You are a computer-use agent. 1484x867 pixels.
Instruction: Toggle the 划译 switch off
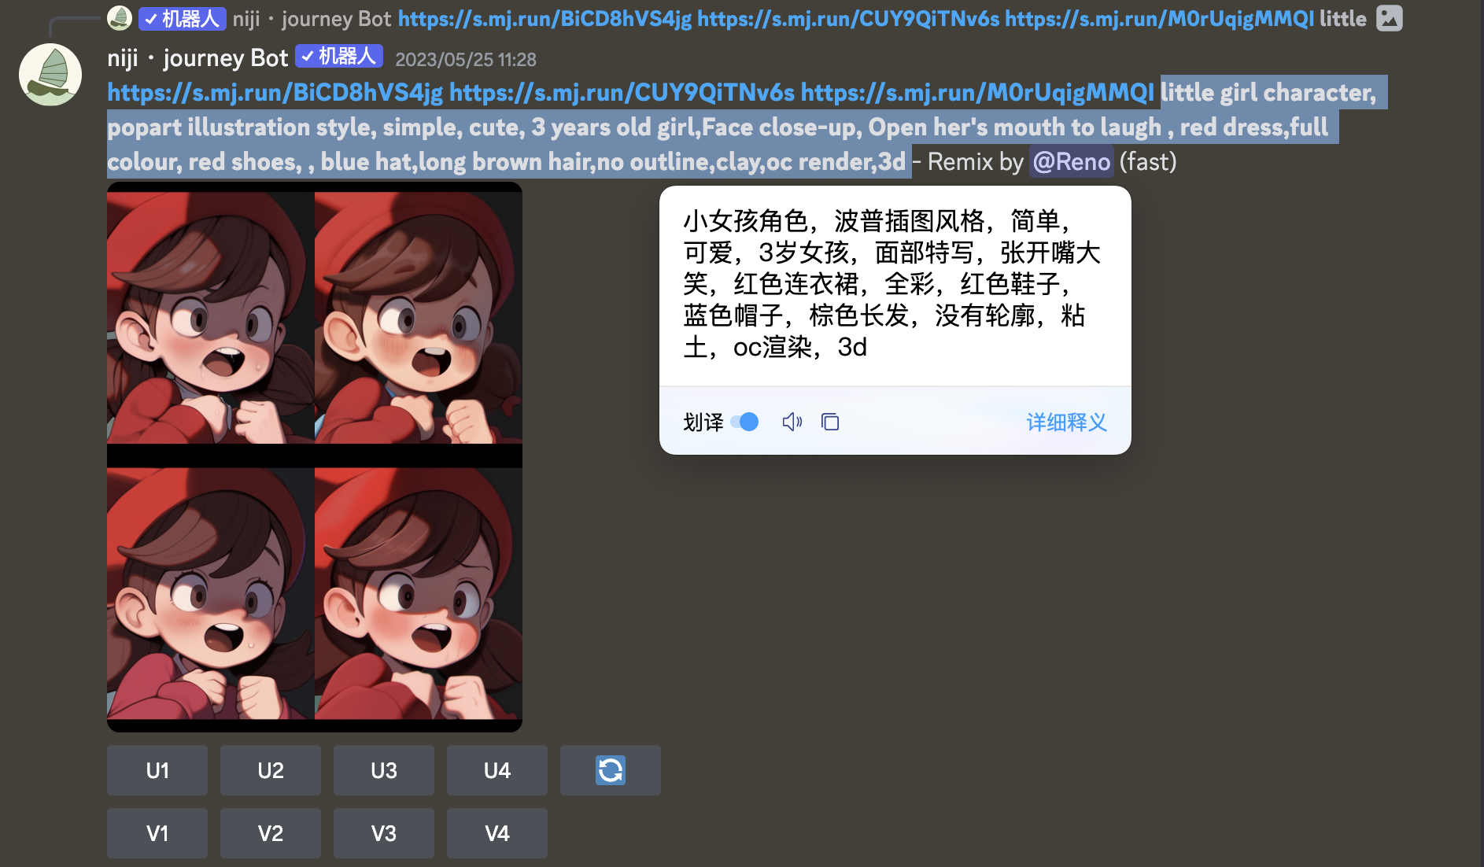[744, 422]
